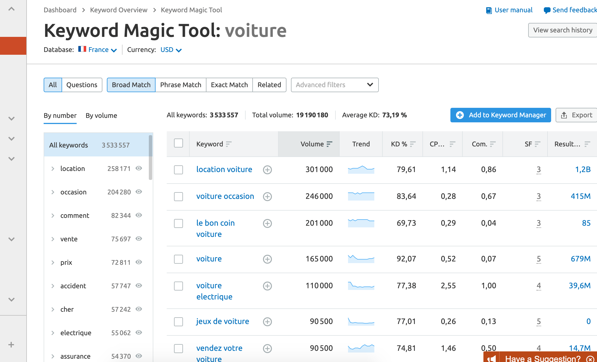This screenshot has height=362, width=597.
Task: Add 'voiture electrique' keyword via plus icon
Action: pos(267,286)
